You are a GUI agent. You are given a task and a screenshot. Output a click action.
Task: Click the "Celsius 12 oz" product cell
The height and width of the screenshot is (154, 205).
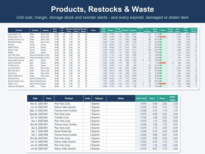19,84
